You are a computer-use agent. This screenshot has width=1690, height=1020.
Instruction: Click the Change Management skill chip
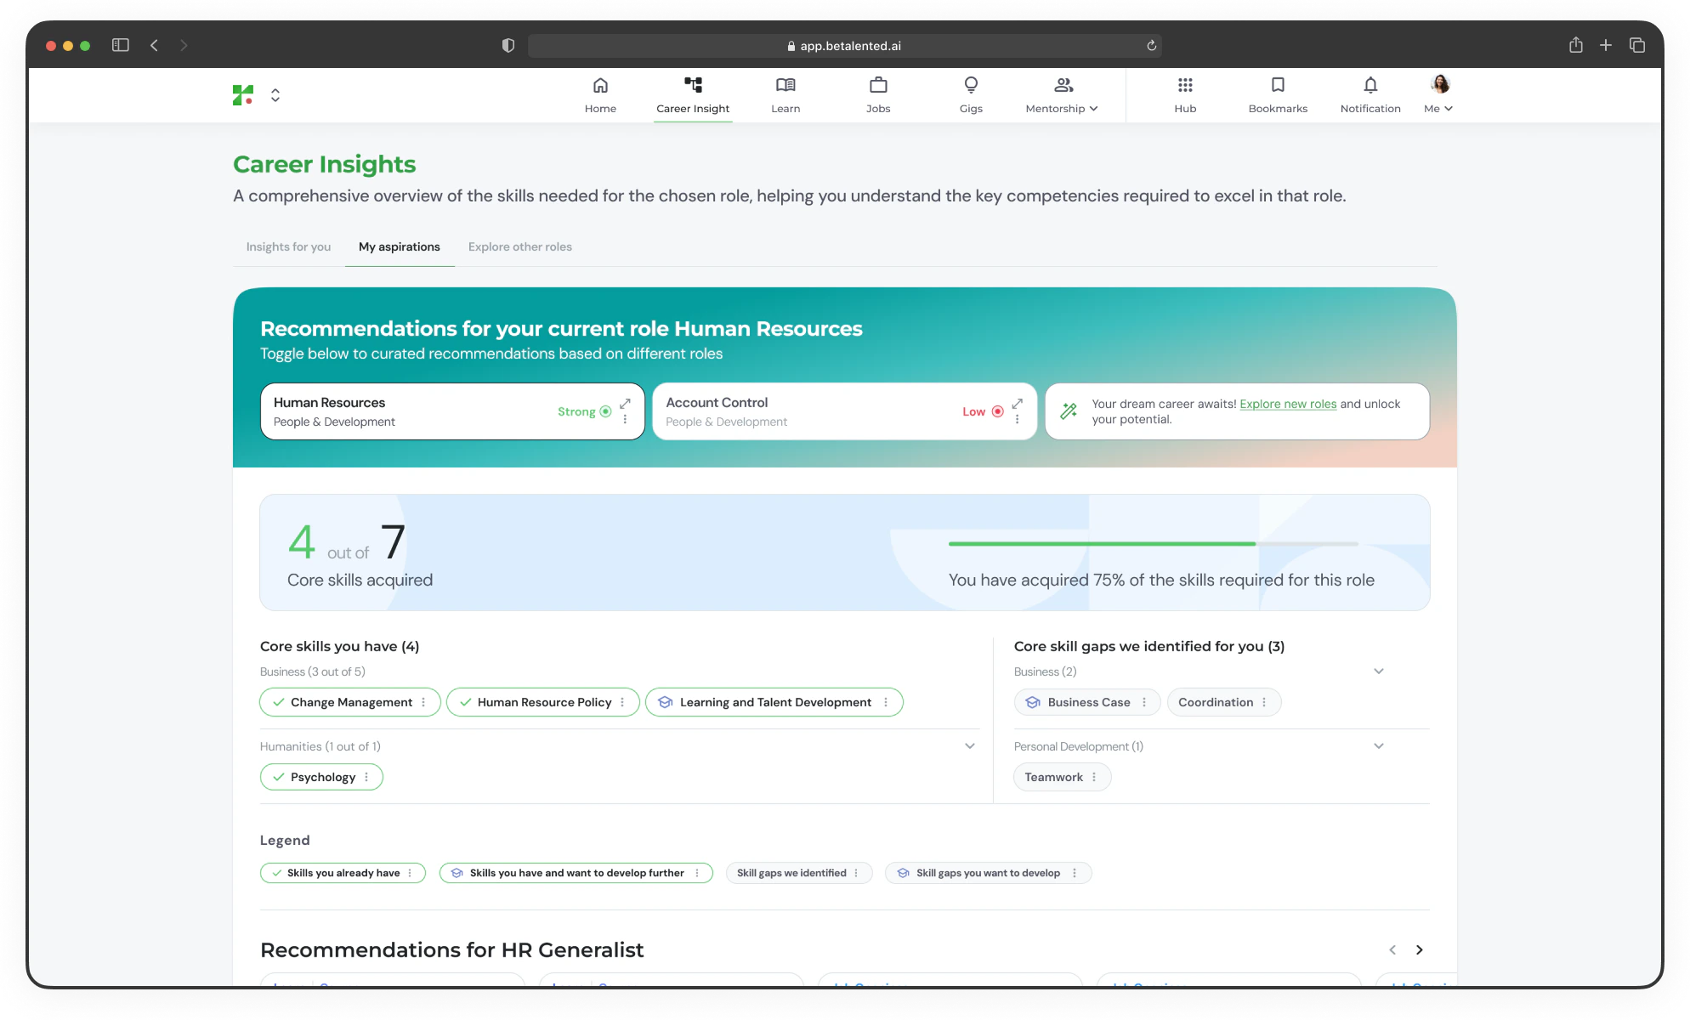(x=350, y=702)
